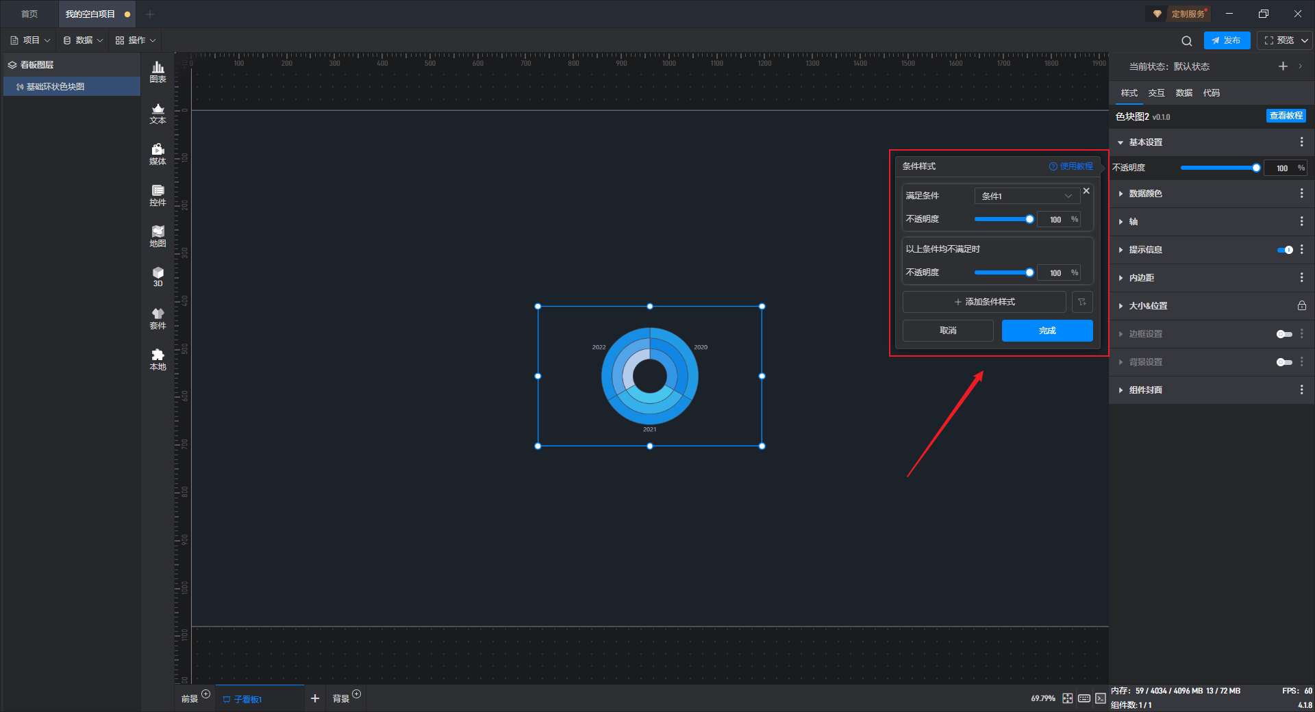This screenshot has width=1315, height=712.
Task: Adjust the 不透明度 slider in 基本设置
Action: tap(1219, 168)
